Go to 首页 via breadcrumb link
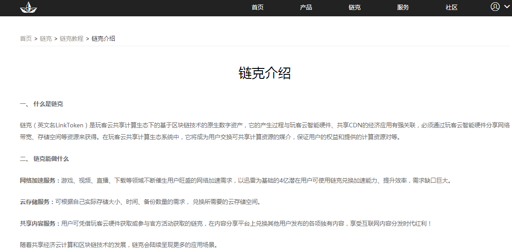 [26, 39]
